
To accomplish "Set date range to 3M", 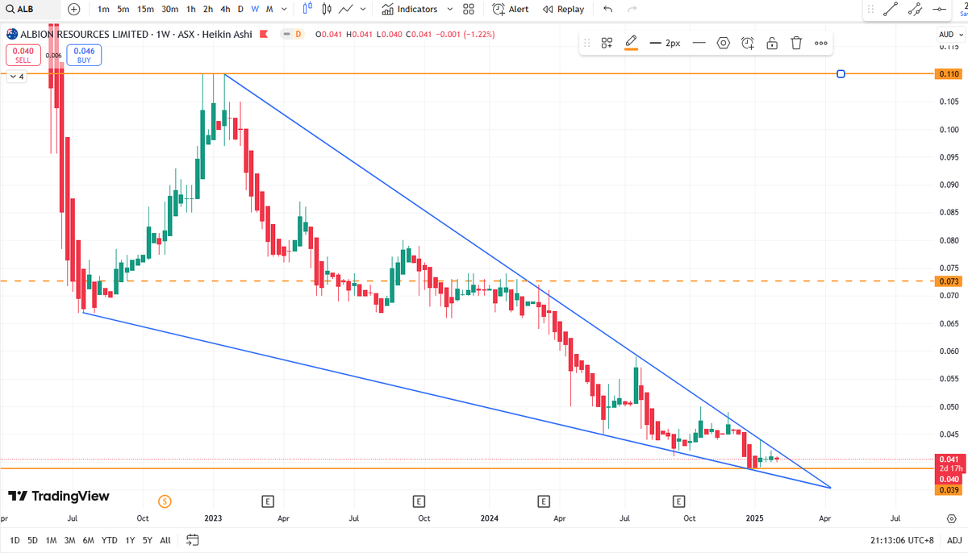I will click(x=69, y=540).
